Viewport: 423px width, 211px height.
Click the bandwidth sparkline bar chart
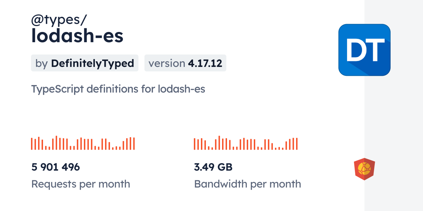(x=246, y=143)
